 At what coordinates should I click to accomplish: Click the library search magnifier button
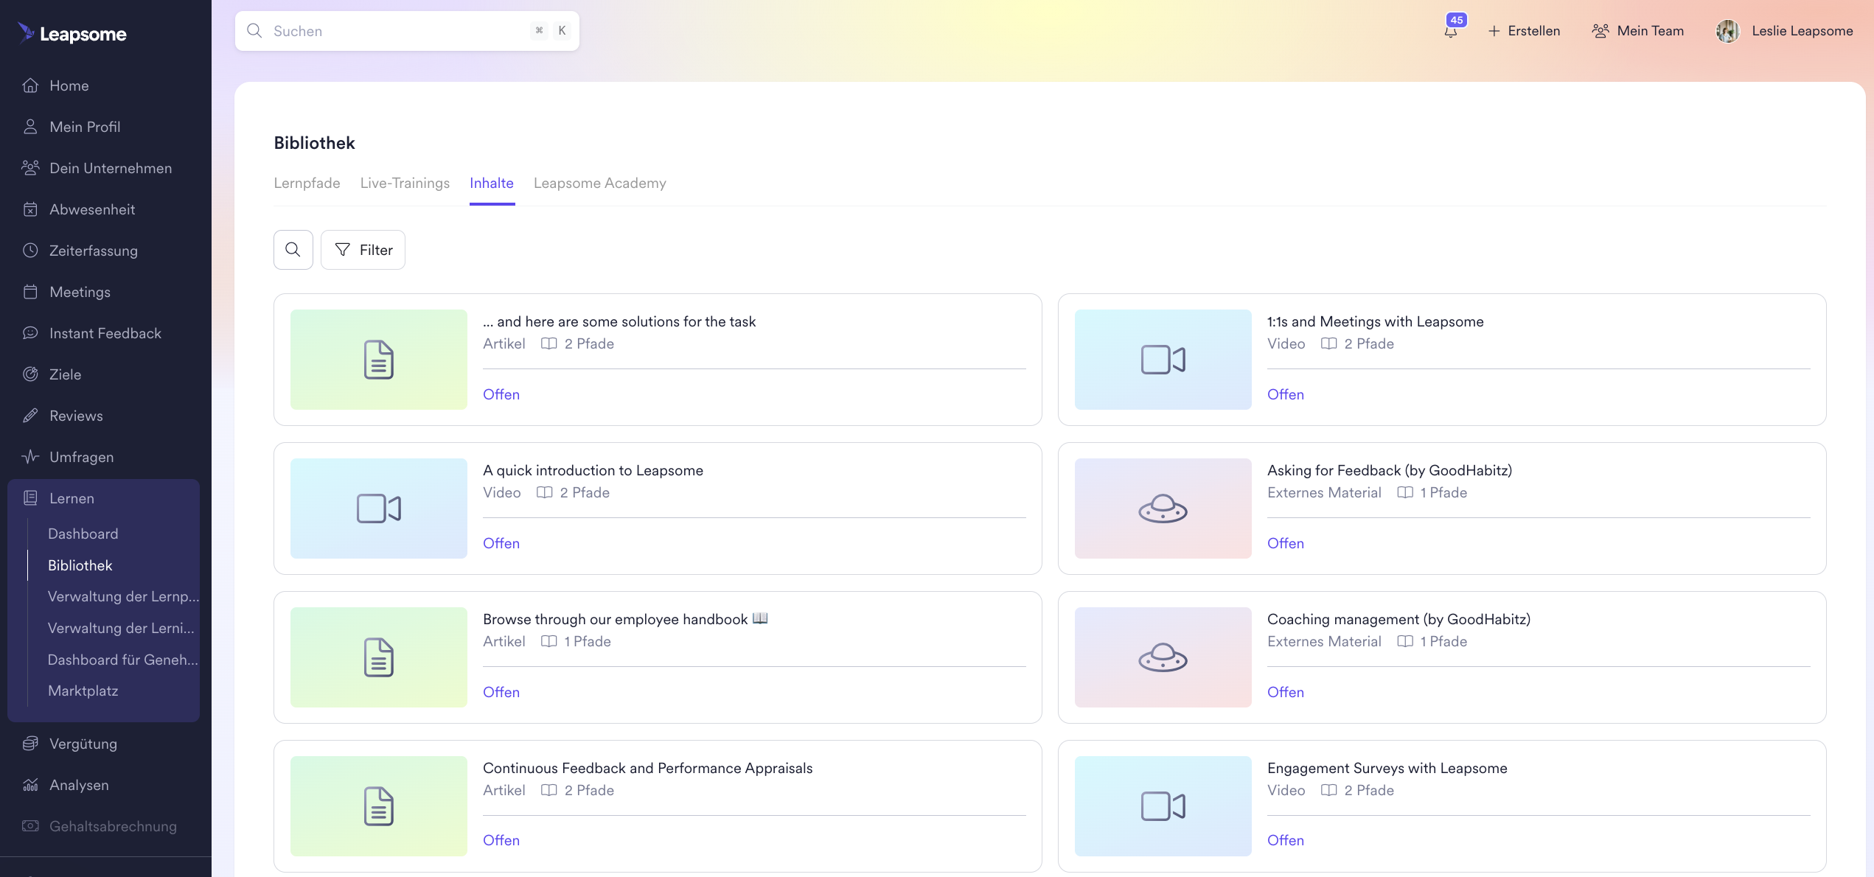point(293,250)
